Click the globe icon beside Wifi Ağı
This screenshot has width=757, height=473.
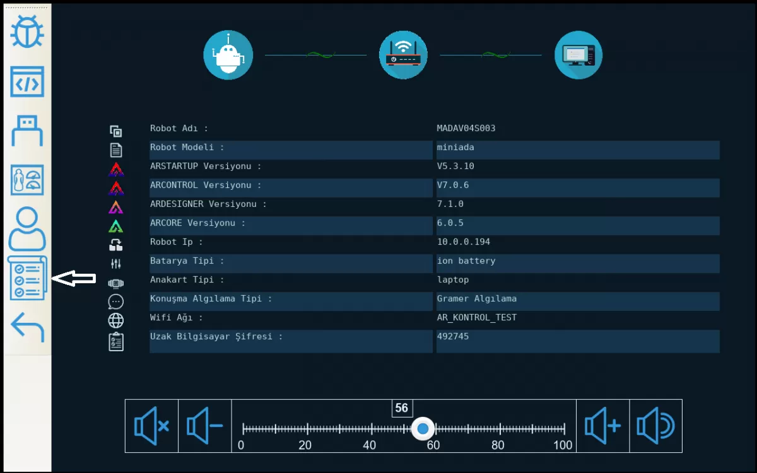pyautogui.click(x=115, y=320)
